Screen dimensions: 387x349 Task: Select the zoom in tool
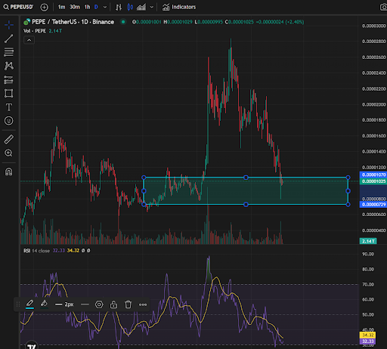coord(9,153)
